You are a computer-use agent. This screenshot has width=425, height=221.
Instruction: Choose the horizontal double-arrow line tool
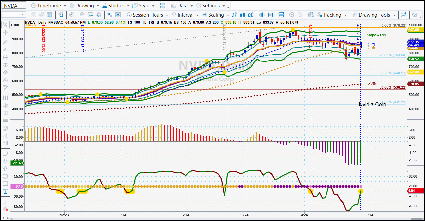5,57
